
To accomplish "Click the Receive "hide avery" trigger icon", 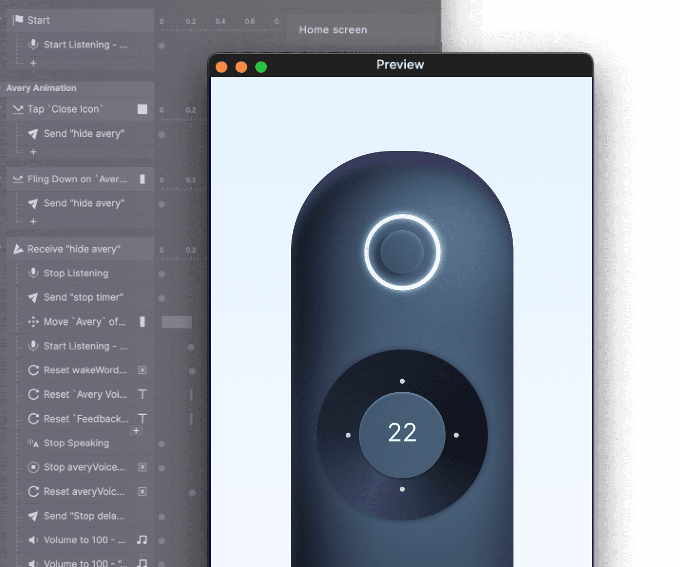I will [x=18, y=249].
